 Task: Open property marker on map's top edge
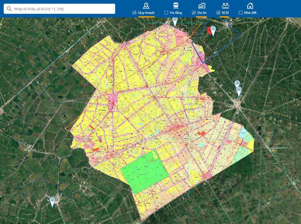coord(175,21)
